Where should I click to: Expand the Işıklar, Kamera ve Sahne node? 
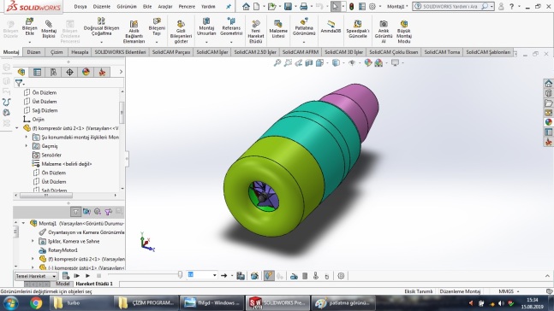[33, 241]
